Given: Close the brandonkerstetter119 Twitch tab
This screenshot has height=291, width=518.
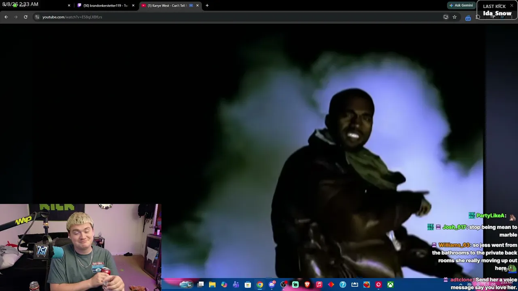Looking at the screenshot, I should click(133, 6).
